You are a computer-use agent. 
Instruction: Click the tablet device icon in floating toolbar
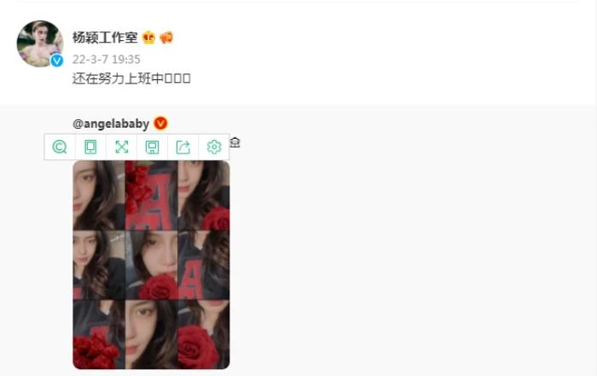90,147
